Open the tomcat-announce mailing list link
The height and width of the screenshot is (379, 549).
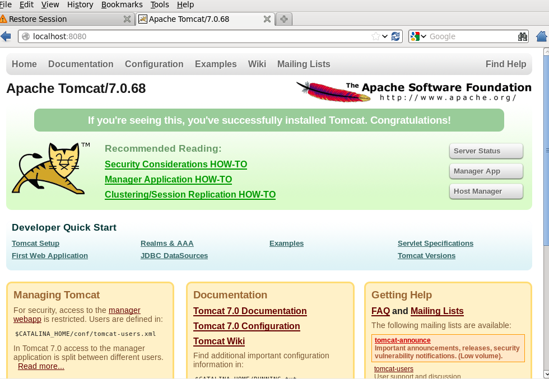click(403, 340)
